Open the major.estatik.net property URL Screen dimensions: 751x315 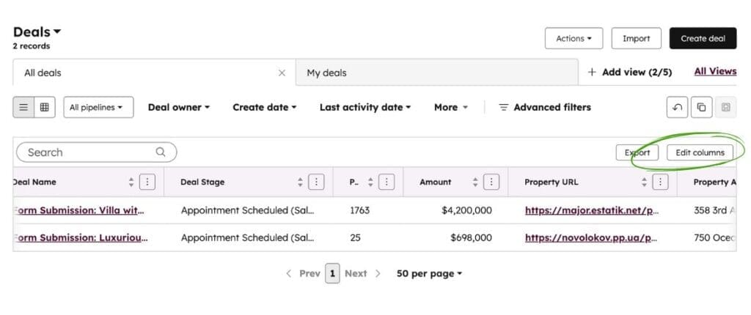pos(592,210)
